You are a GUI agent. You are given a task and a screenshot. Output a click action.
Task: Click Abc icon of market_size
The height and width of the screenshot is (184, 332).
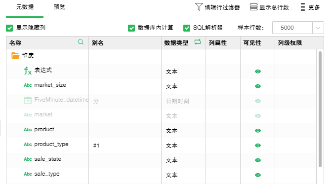coord(28,85)
